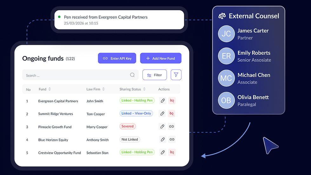Screen dimensions: 311x175
Task: Click Crestview's Linked - Holding Pen badge
Action: point(137,152)
